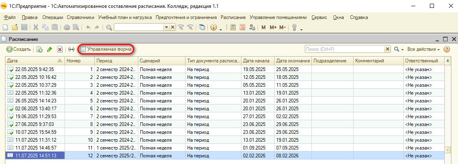458x164 pixels.
Task: Click the Поиск (Ctrl+F) field
Action: point(345,50)
